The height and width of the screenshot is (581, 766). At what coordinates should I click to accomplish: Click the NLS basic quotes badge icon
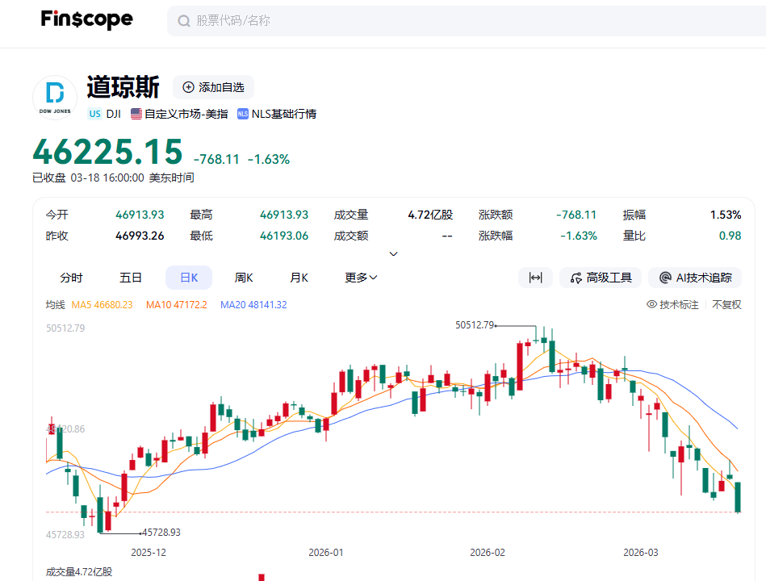(x=243, y=114)
